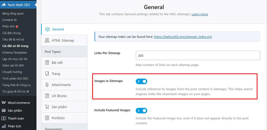Click the Bài viết post icon
The width and height of the screenshot is (267, 130).
(x=47, y=63)
